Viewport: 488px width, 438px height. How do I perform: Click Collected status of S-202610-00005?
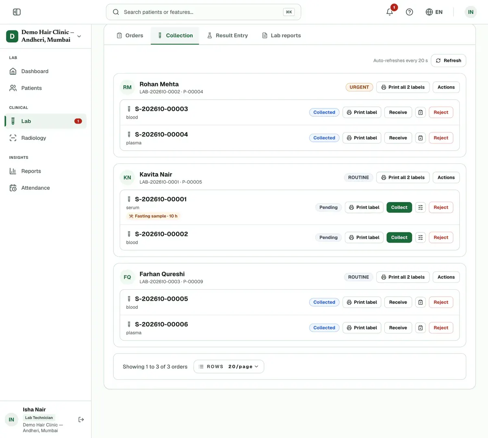324,302
